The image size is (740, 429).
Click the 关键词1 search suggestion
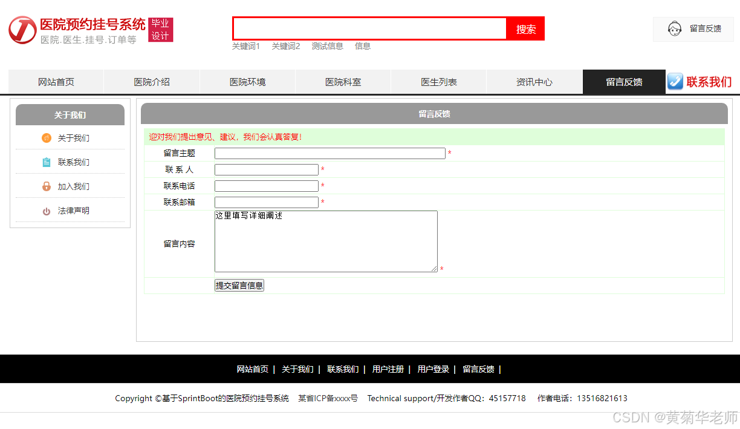coord(246,46)
